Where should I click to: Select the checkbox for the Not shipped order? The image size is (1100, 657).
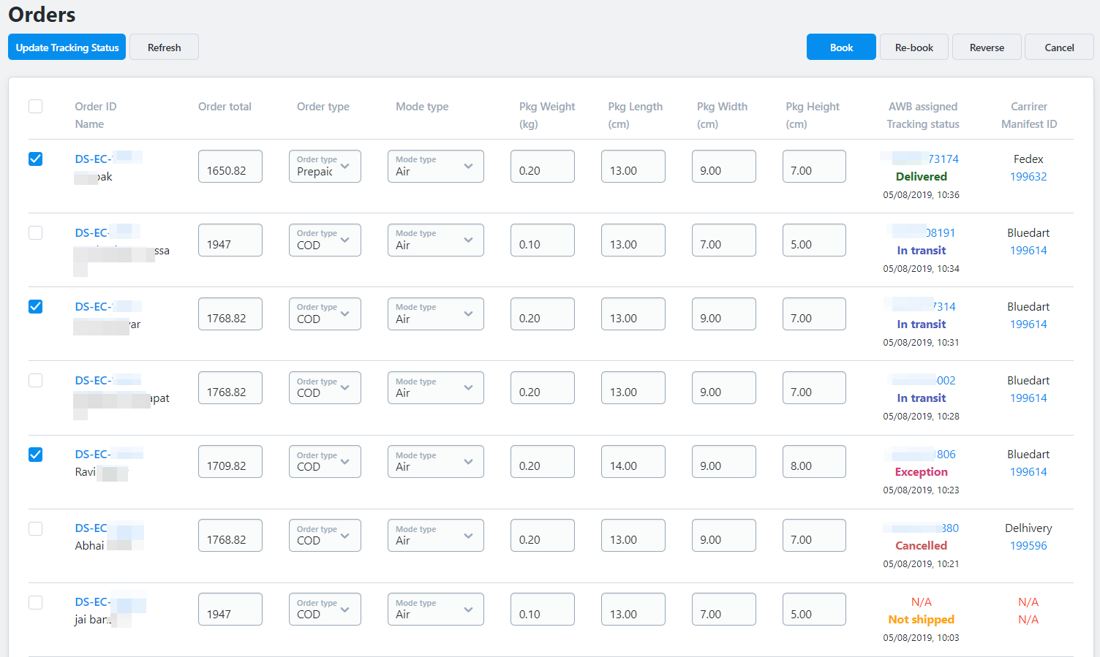[x=35, y=602]
